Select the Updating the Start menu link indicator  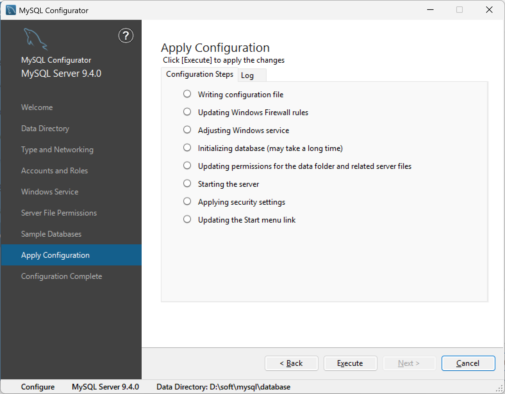point(187,219)
